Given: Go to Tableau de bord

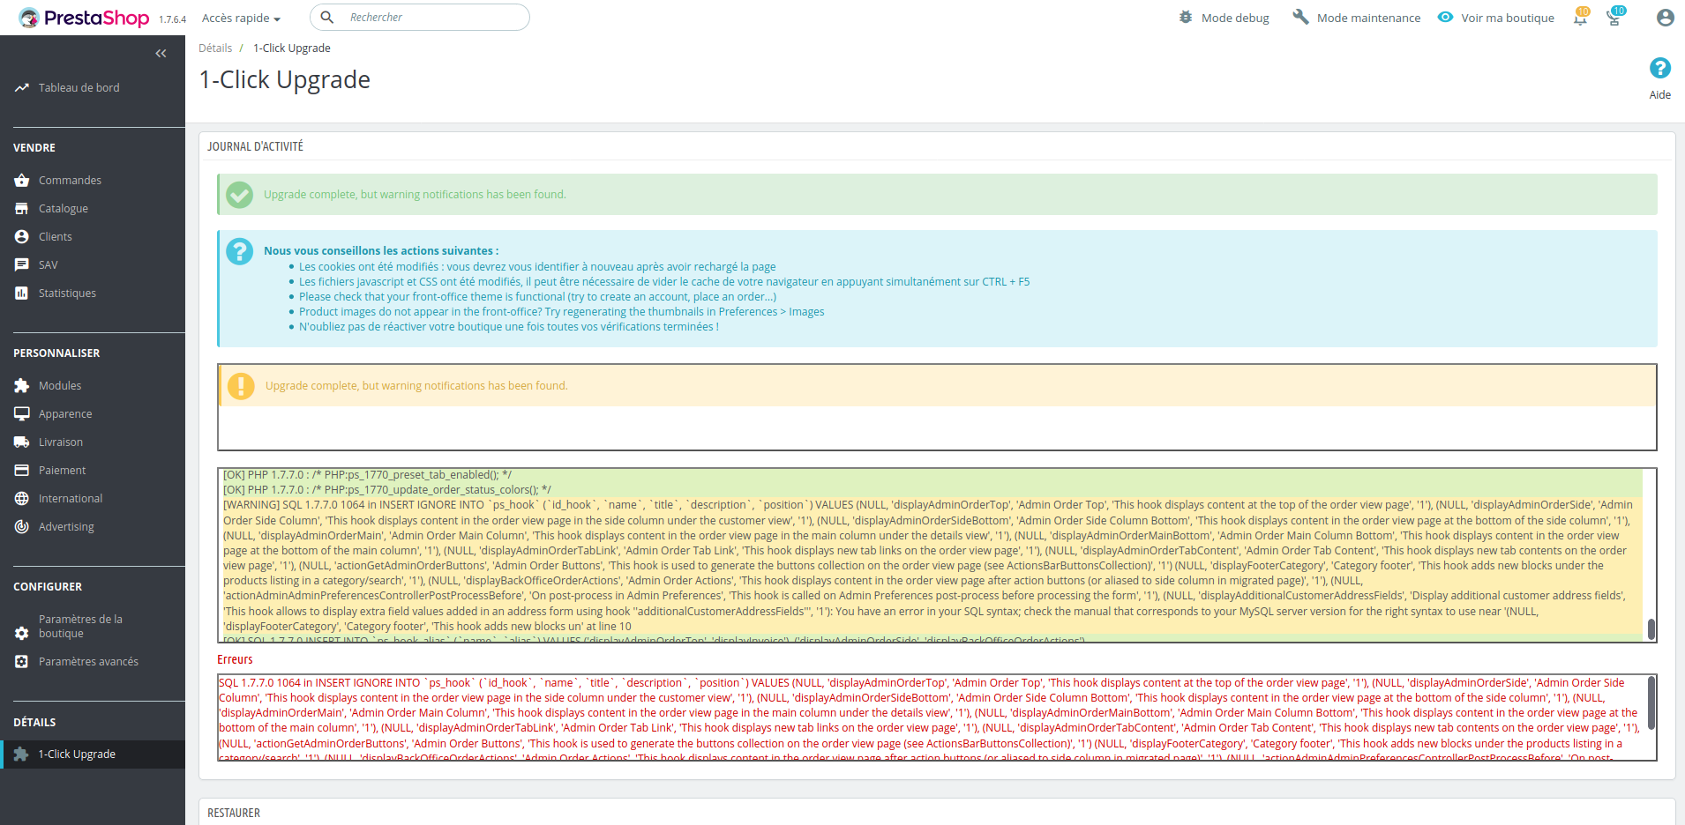Looking at the screenshot, I should coord(79,87).
